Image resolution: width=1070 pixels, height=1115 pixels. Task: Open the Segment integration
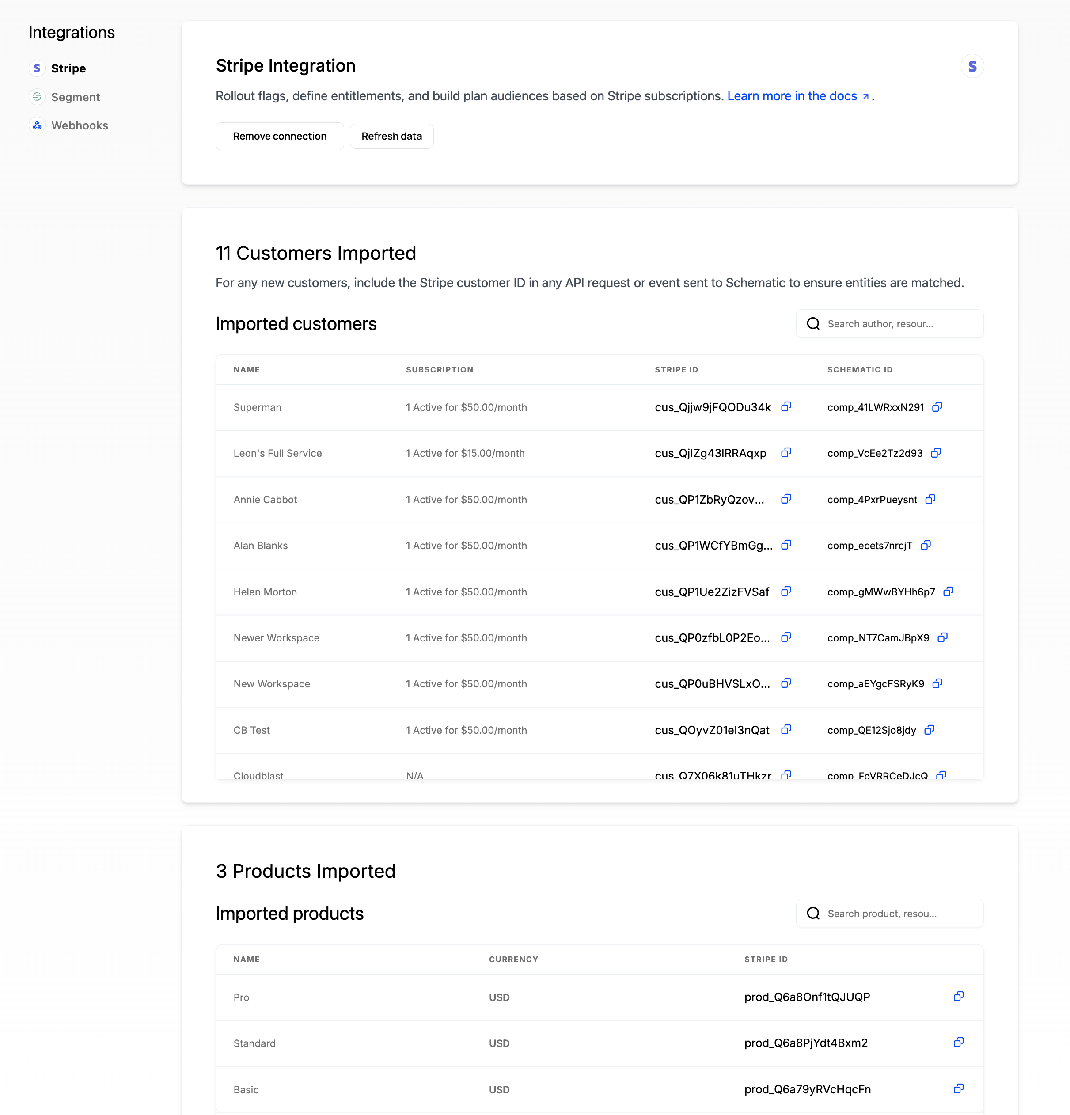click(x=75, y=97)
